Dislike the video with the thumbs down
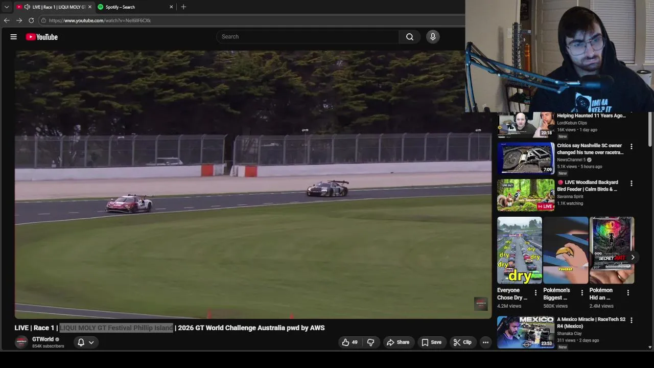Image resolution: width=654 pixels, height=368 pixels. [371, 342]
